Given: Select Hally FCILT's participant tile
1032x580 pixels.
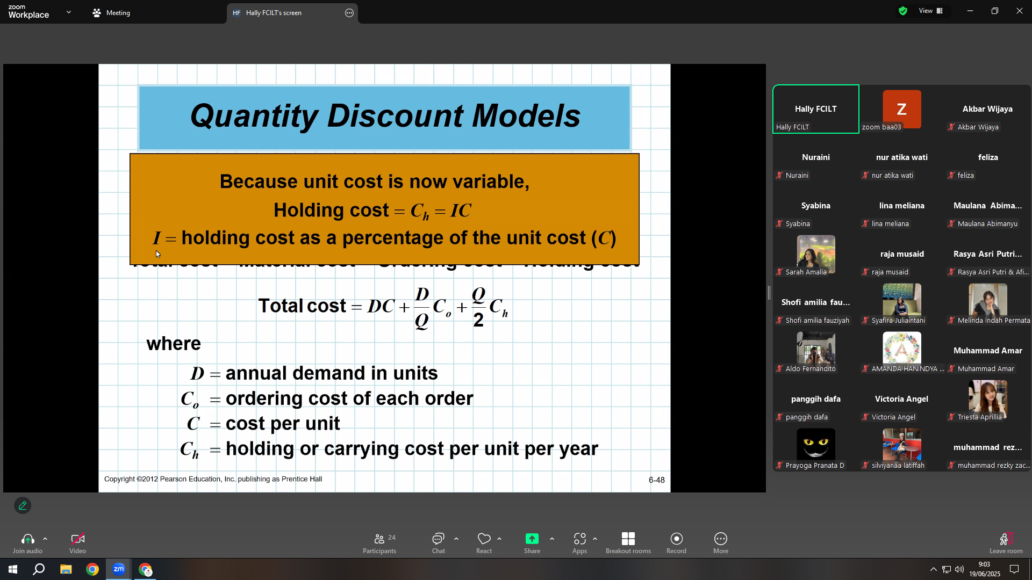Looking at the screenshot, I should click(x=816, y=109).
